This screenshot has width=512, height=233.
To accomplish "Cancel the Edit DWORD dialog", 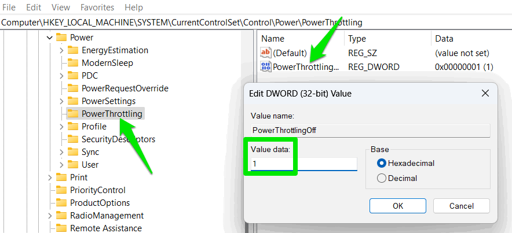I will coord(461,205).
